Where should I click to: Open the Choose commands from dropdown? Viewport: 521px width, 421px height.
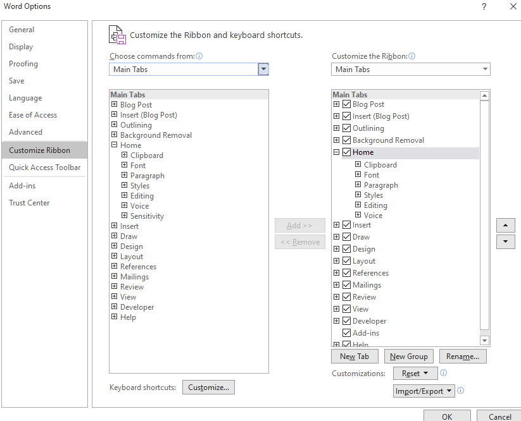pyautogui.click(x=263, y=70)
